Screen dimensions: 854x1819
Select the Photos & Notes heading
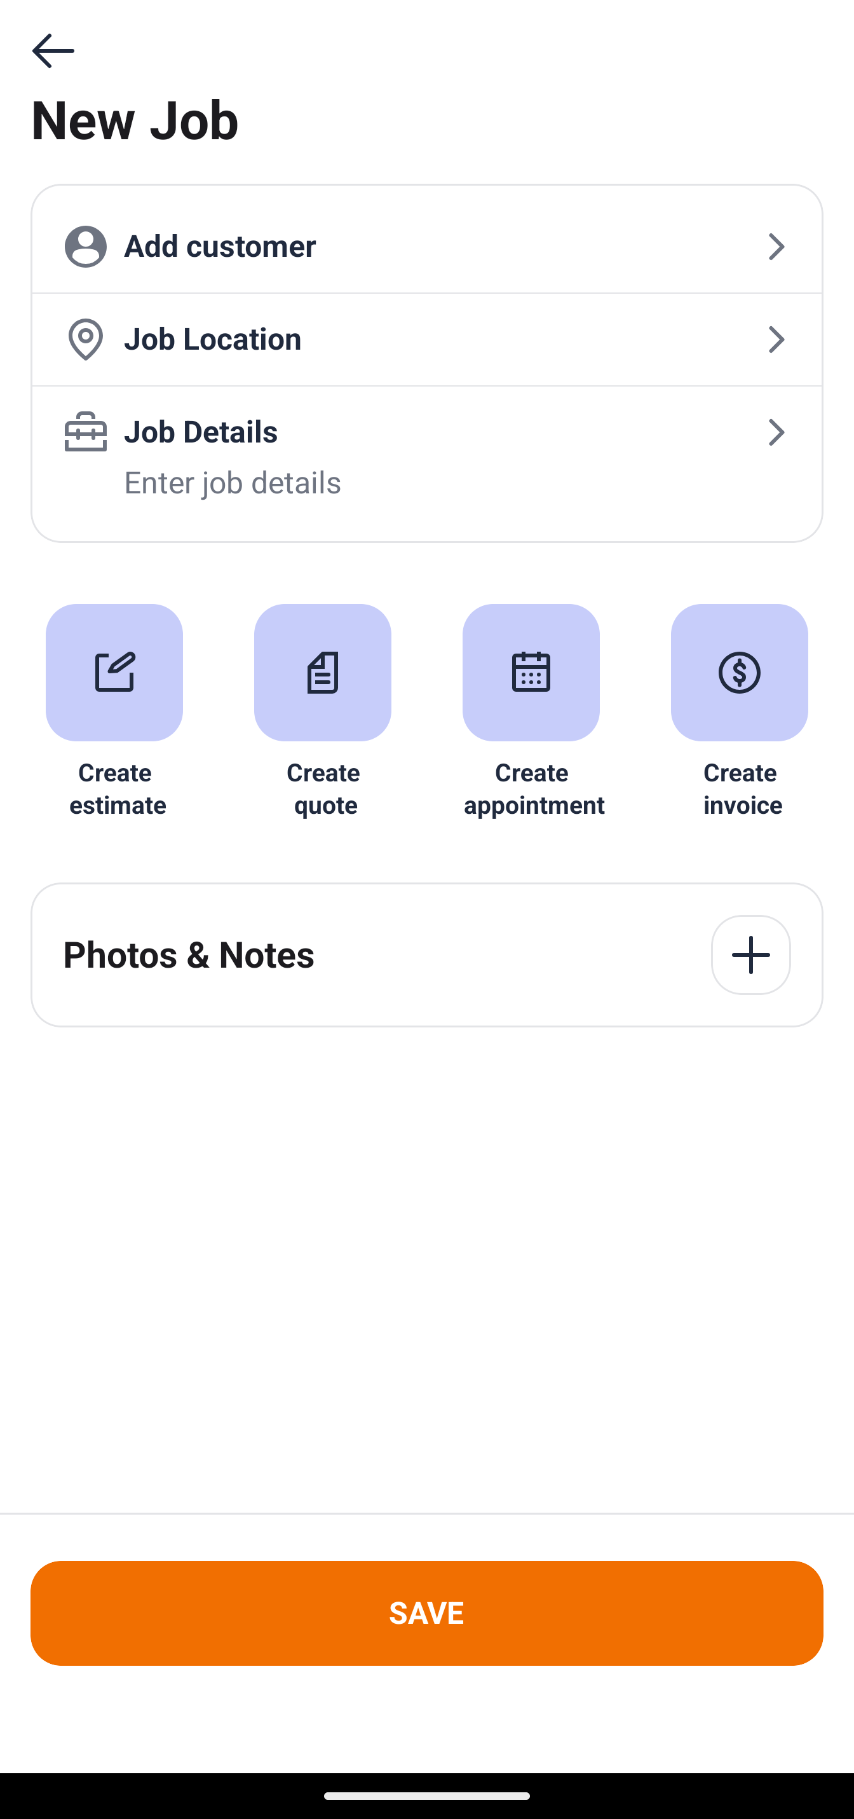coord(189,955)
